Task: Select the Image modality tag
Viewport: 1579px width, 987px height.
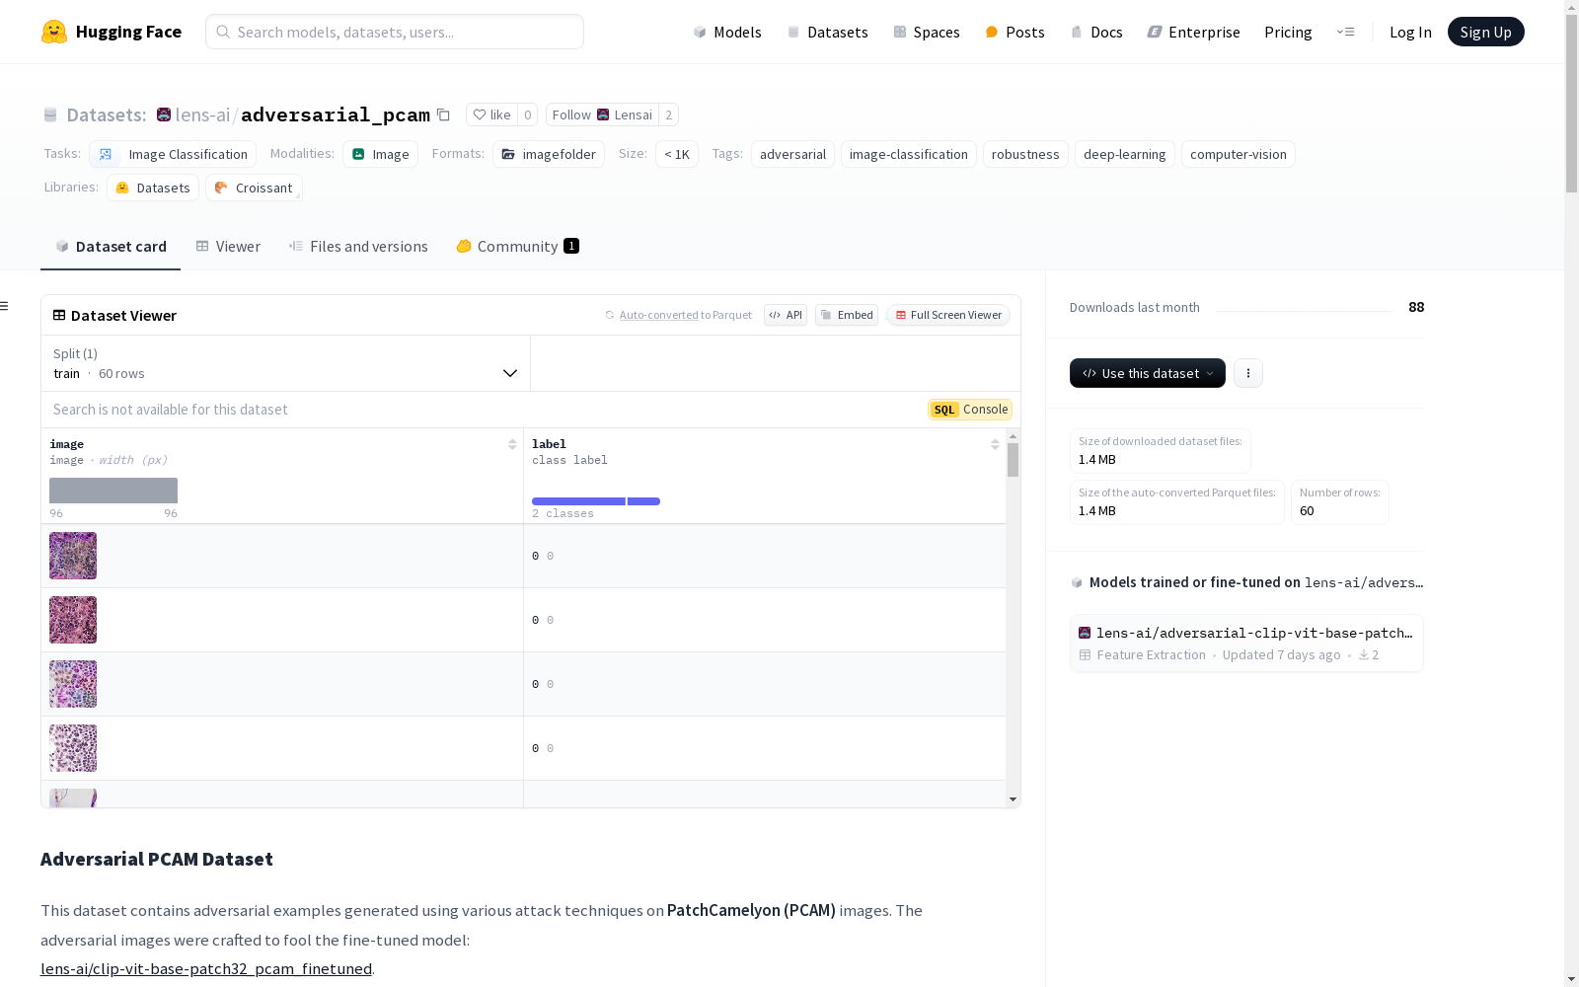Action: 381,154
